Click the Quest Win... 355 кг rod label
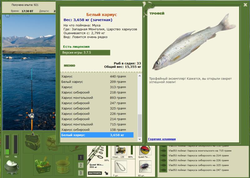Viewport: 250px width, 178px height. point(96,166)
